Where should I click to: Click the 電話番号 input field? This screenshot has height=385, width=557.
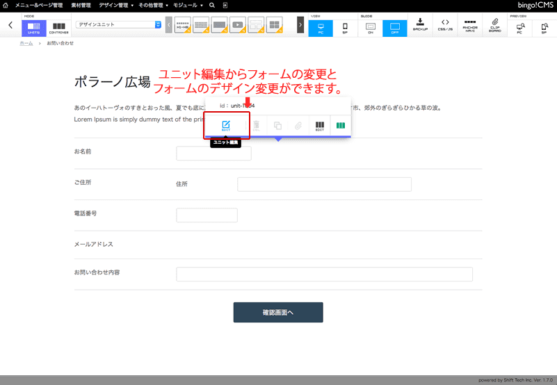(207, 215)
